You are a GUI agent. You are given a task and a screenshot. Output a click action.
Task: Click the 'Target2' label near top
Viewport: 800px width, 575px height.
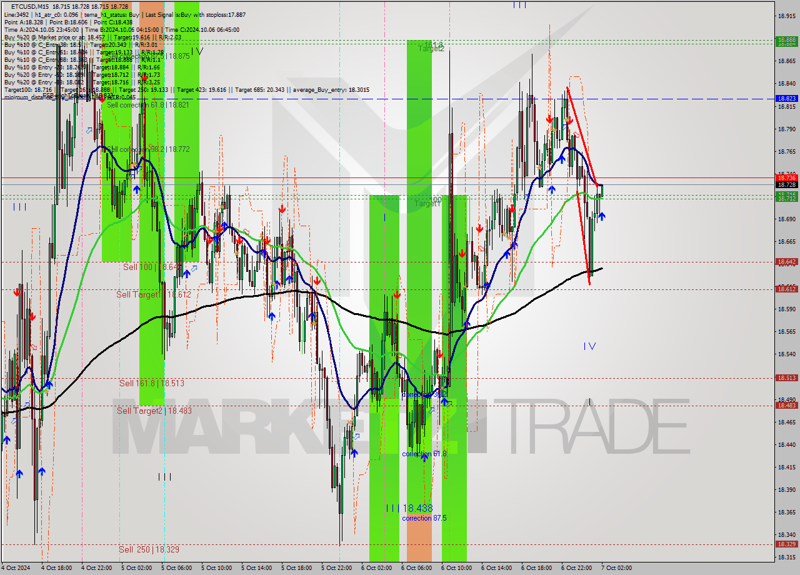pos(431,48)
